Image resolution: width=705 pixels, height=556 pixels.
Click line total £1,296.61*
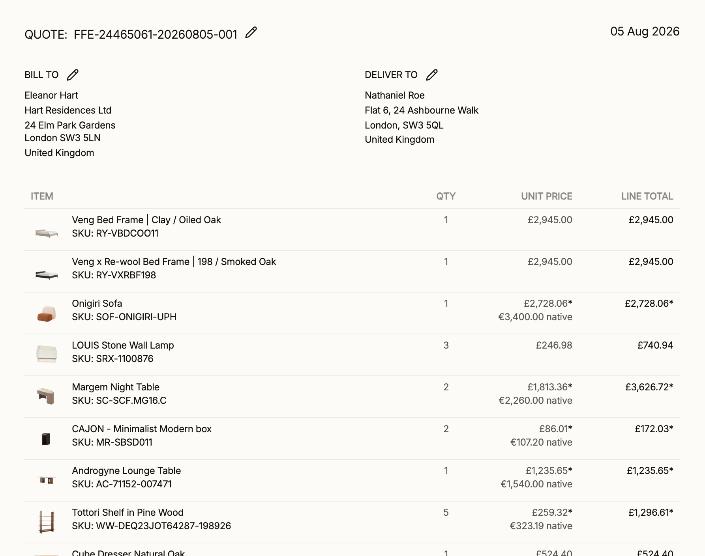click(651, 513)
